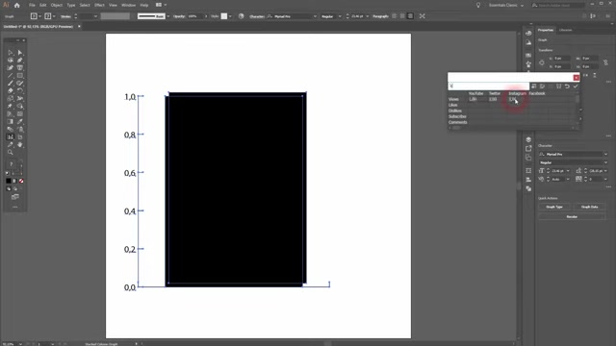Open the font size dropdown in Properties
This screenshot has width=616, height=346.
568,171
